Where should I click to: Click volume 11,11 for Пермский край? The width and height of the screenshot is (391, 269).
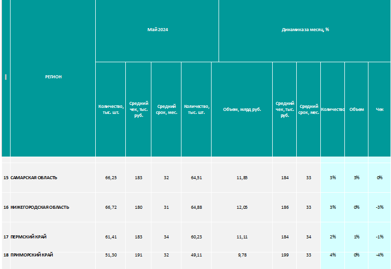[242, 236]
